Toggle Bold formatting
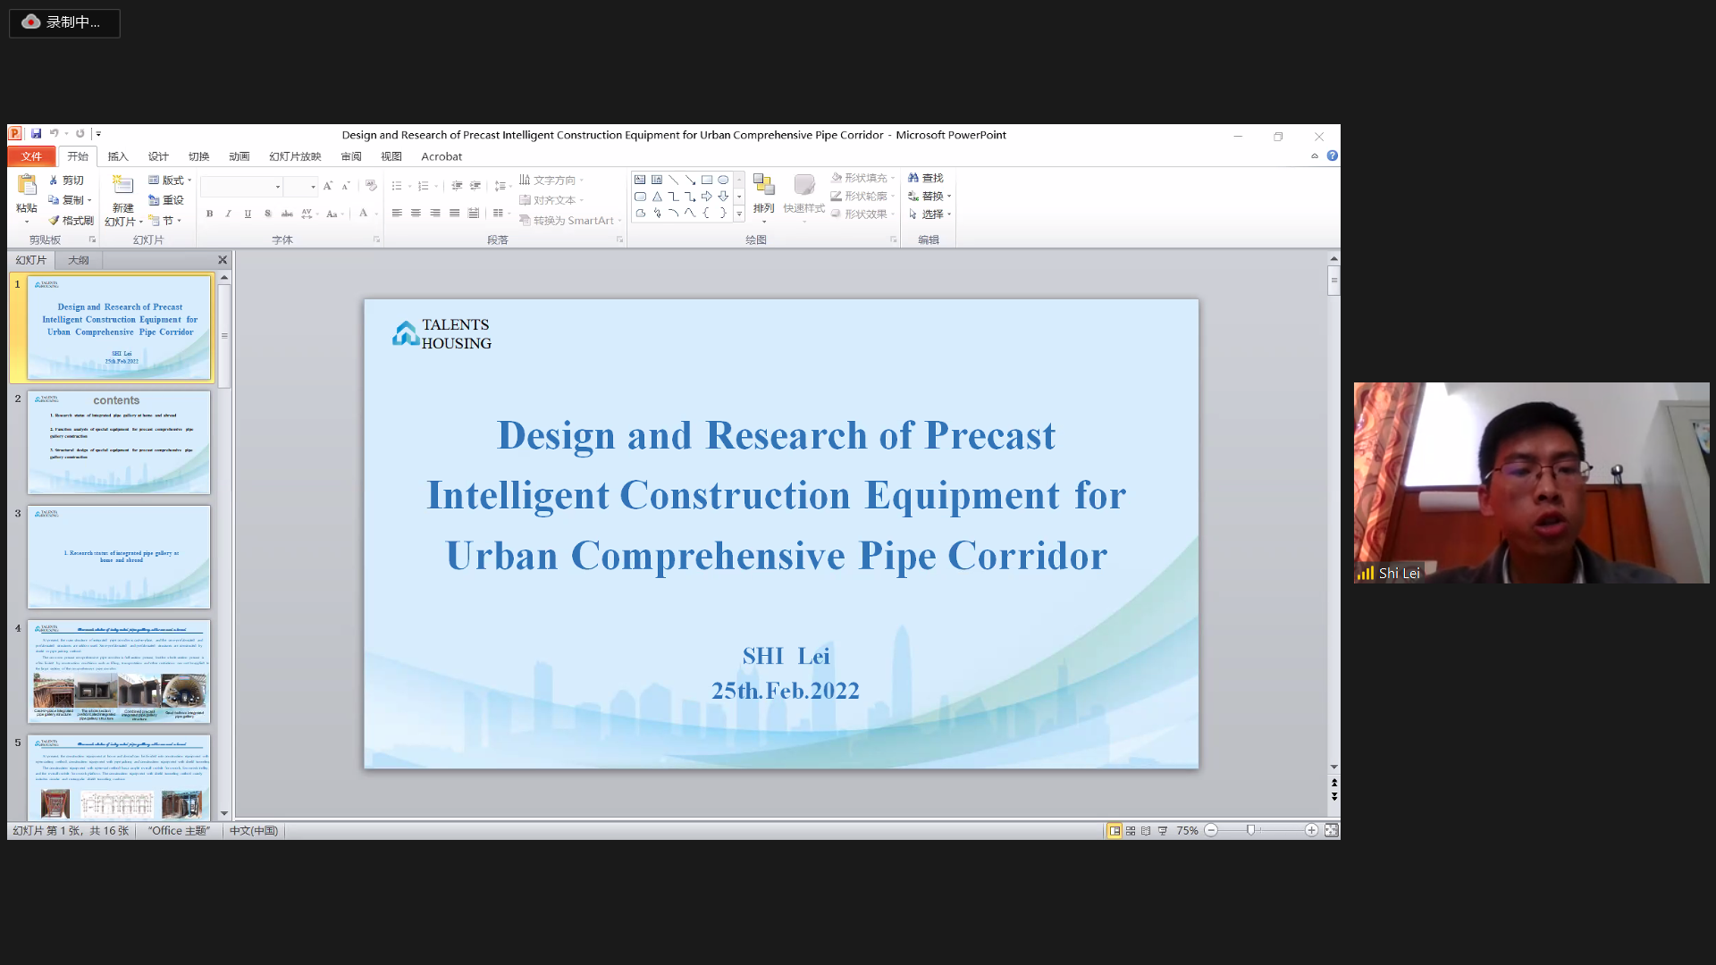1716x965 pixels. tap(209, 214)
